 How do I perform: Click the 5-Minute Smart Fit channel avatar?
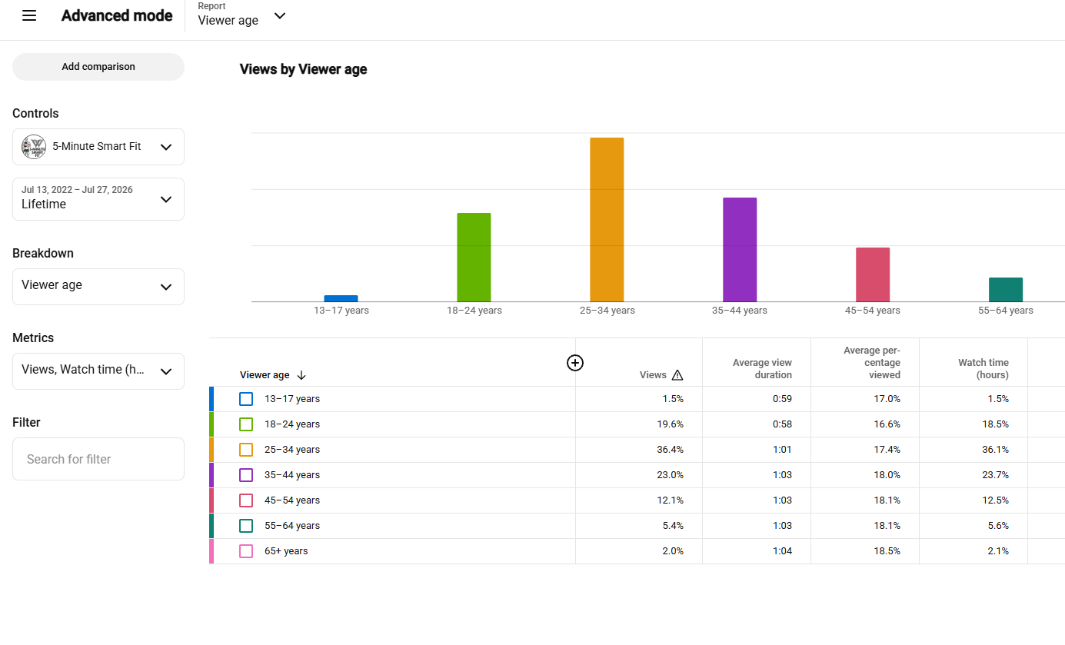click(x=34, y=147)
